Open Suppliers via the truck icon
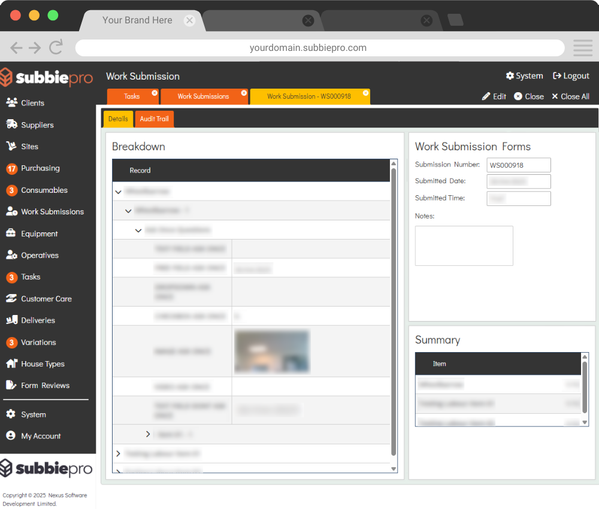This screenshot has width=599, height=509. [x=11, y=125]
